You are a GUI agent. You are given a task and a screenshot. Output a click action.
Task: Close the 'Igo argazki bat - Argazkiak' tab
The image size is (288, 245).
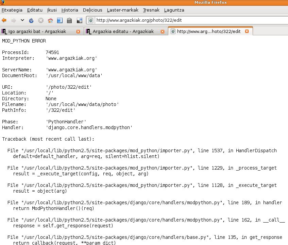pos(78,32)
